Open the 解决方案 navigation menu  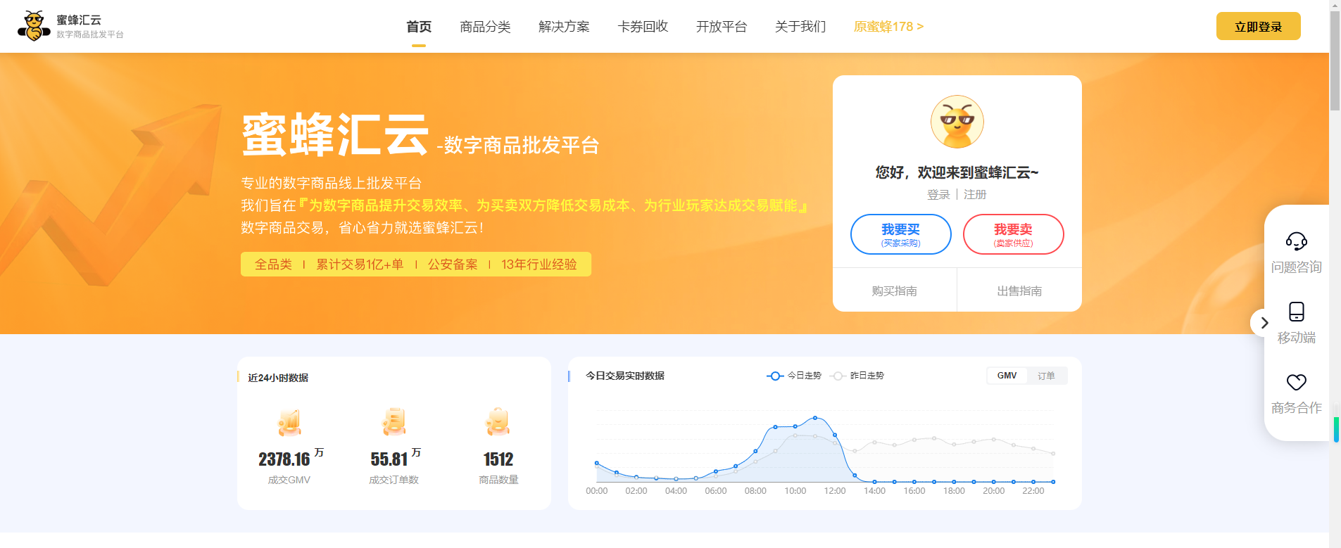564,27
